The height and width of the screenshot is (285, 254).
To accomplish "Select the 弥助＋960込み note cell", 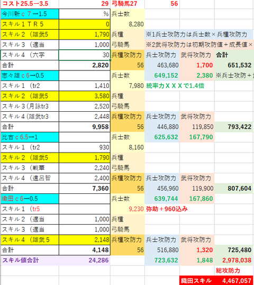I will pos(167,209).
